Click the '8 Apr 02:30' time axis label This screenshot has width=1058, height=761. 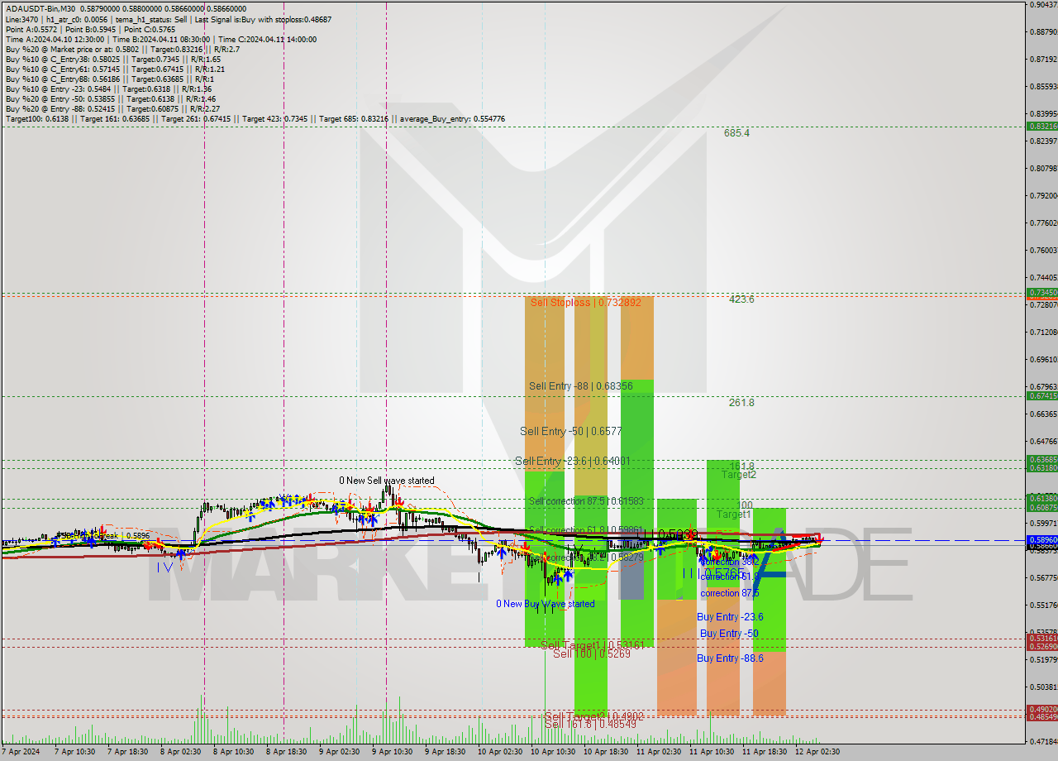click(180, 752)
